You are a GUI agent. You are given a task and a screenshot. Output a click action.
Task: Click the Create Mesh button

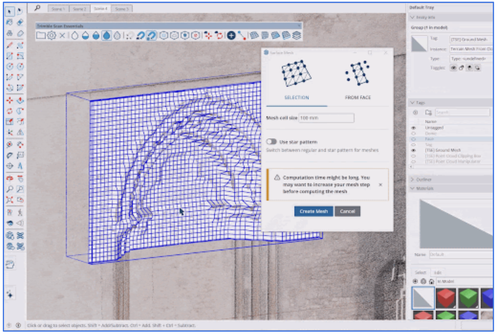[x=313, y=211]
